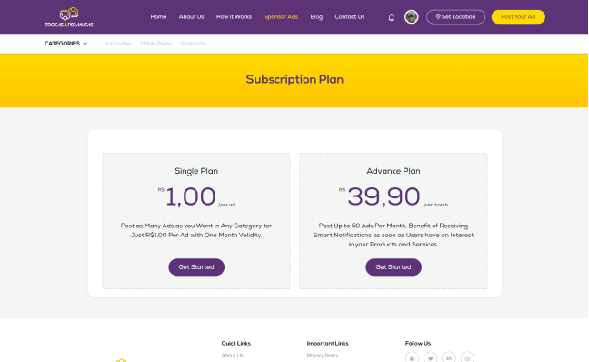Get started with the Single Plan
The height and width of the screenshot is (362, 589).
(196, 266)
